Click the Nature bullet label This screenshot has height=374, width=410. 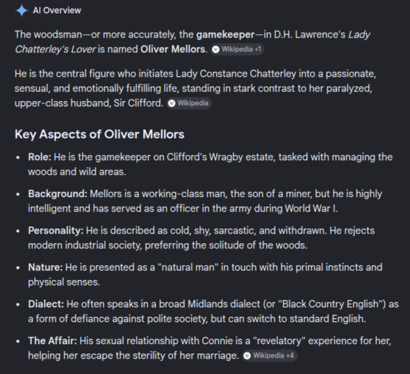(45, 267)
